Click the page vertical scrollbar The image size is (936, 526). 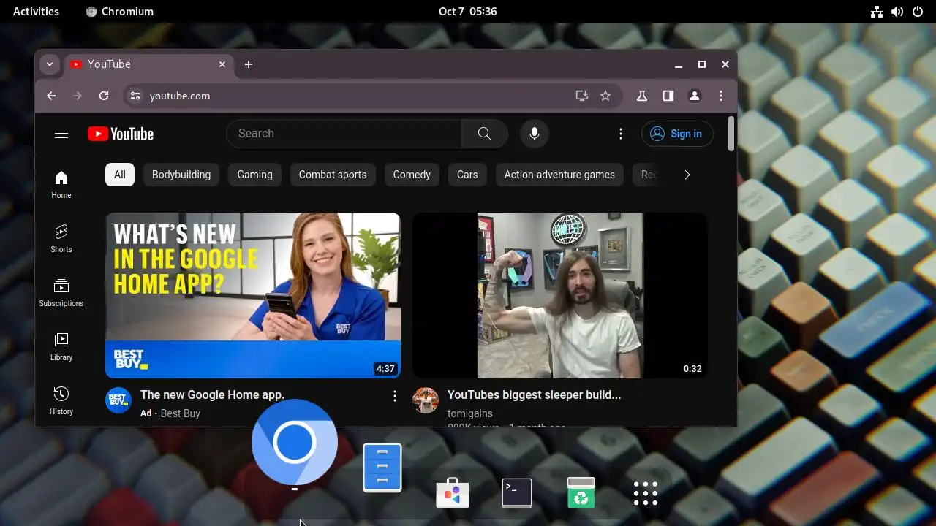pyautogui.click(x=731, y=134)
